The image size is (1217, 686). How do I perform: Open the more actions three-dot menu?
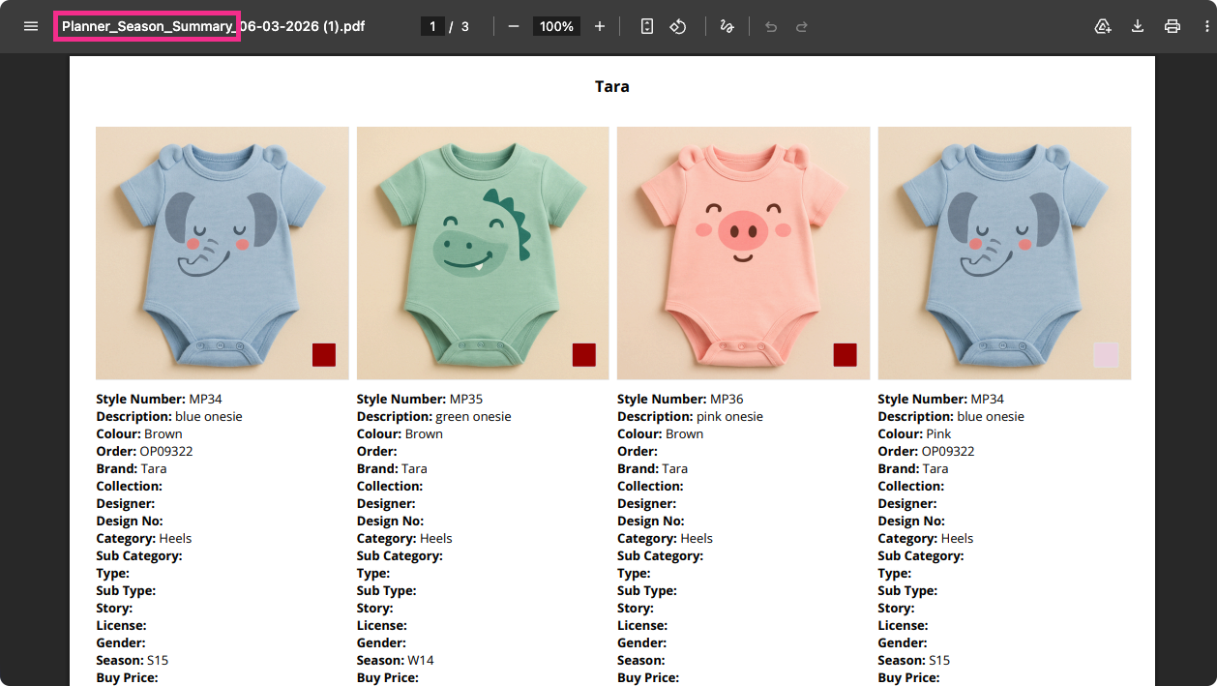[1206, 26]
